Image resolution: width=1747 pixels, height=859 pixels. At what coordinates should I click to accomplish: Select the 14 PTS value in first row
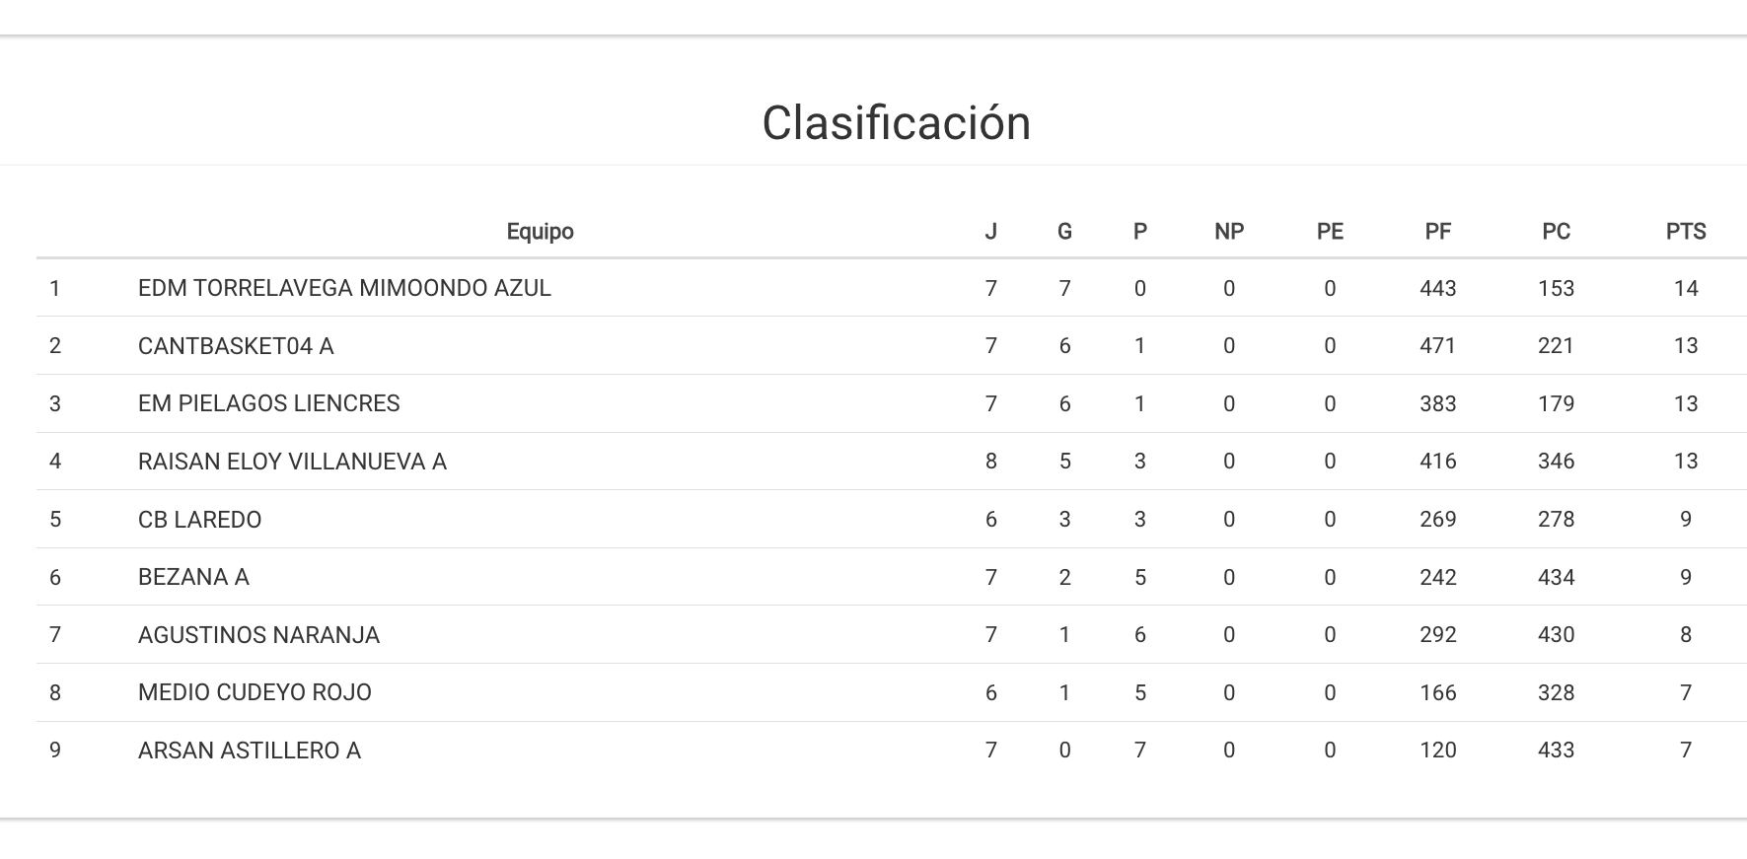[x=1685, y=288]
